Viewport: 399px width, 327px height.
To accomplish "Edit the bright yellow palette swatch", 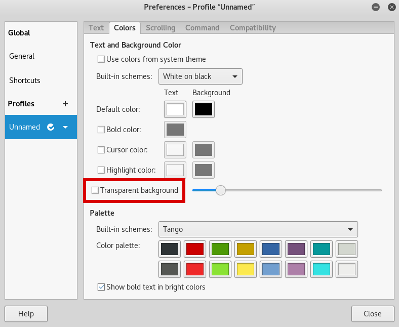I will [x=246, y=269].
